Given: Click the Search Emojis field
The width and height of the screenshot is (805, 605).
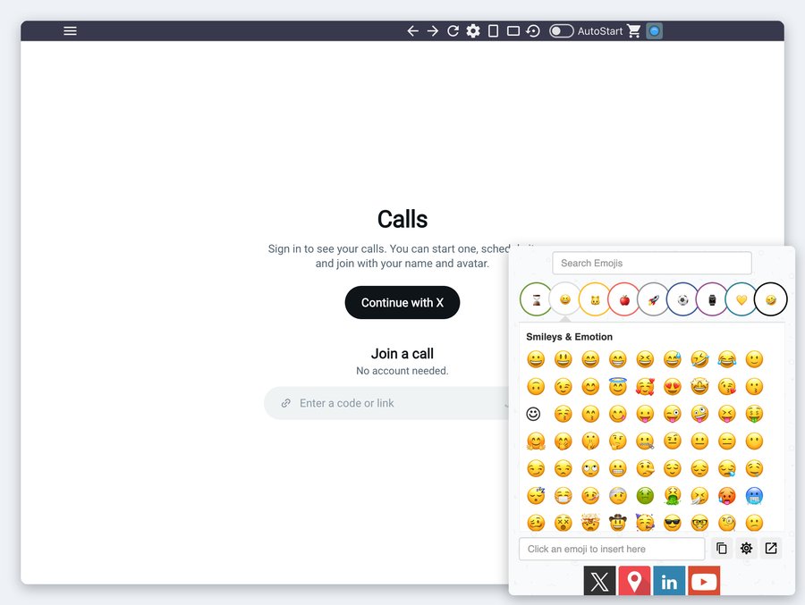Looking at the screenshot, I should (x=651, y=263).
